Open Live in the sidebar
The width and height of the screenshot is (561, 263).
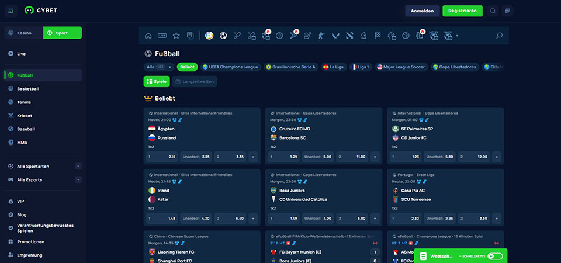click(43, 54)
